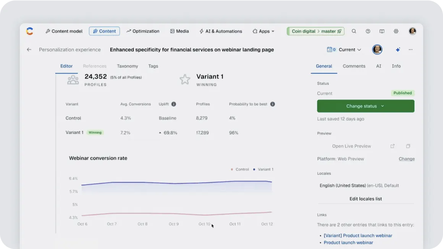The image size is (443, 249).
Task: Click the Uplift info icon
Action: (174, 104)
